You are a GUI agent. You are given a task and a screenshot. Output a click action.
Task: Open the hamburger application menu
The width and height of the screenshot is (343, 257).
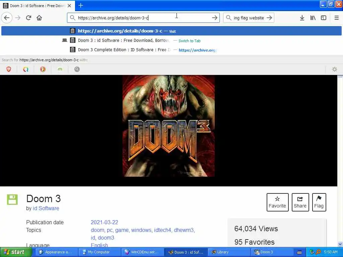click(x=336, y=18)
